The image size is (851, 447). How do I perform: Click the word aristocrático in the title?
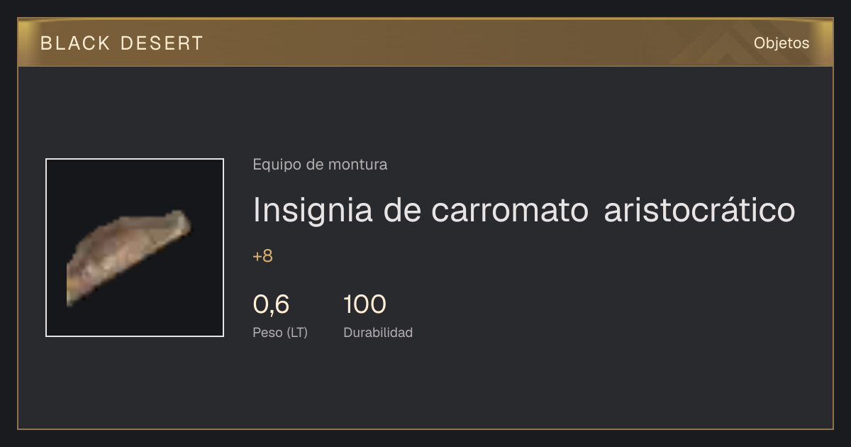[700, 210]
